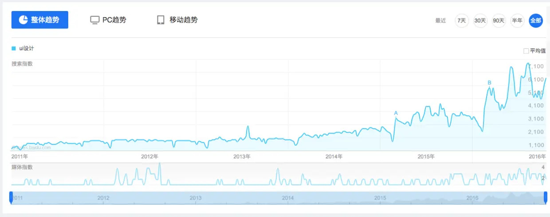Choose the 30天 time range
Screen dimensions: 550x217
[480, 20]
